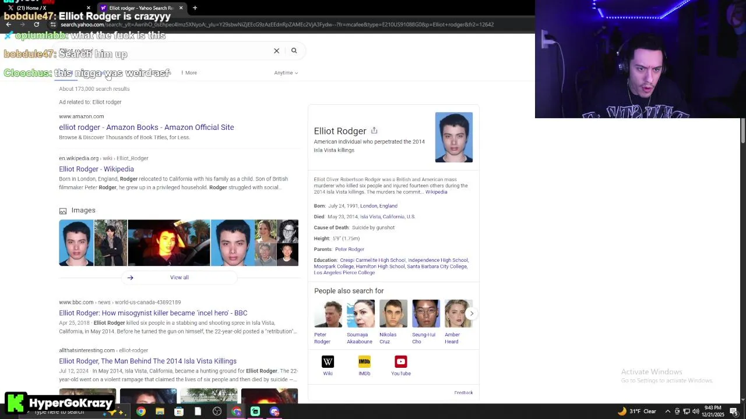Open the Moorpark College link
This screenshot has width=746, height=419.
point(334,267)
